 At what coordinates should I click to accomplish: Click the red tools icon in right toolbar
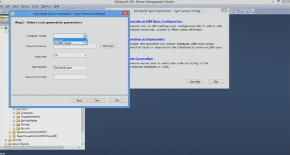[x=242, y=12]
